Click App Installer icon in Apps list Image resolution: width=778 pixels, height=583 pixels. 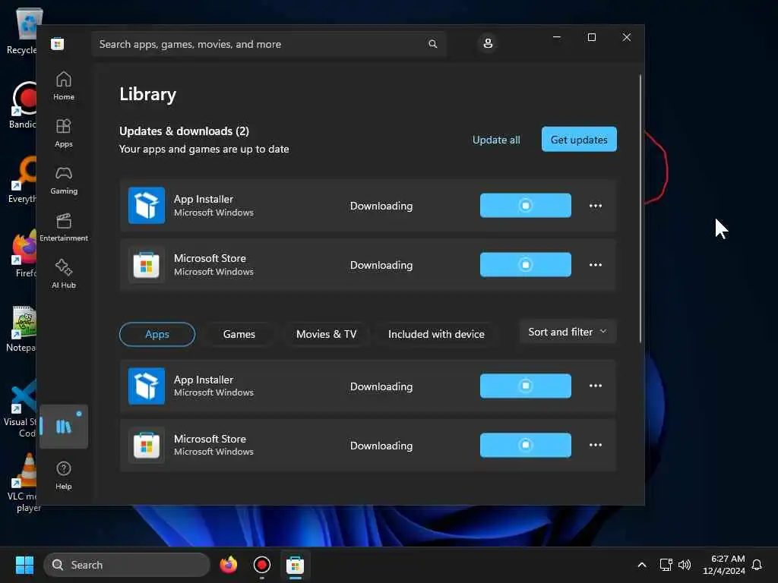point(147,386)
